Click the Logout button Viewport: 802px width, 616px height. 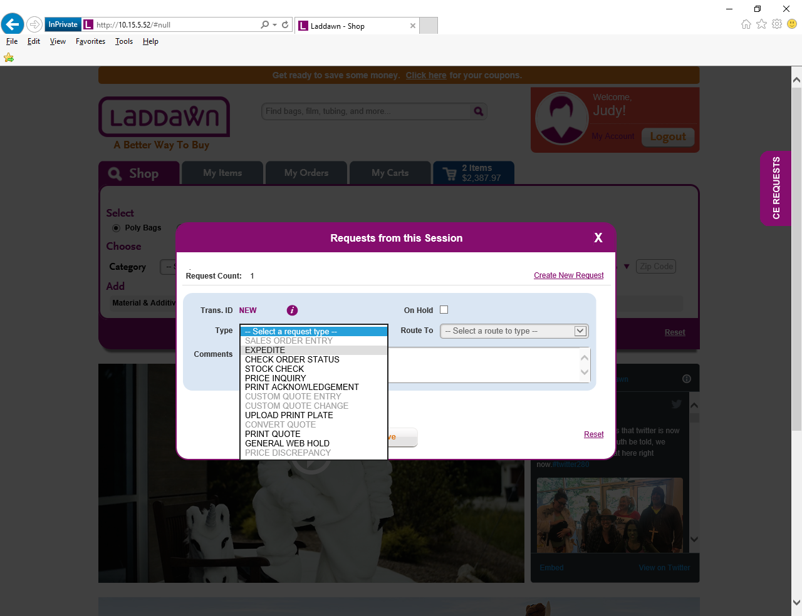[x=668, y=136]
